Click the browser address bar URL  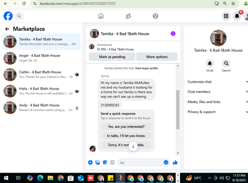click(77, 3)
